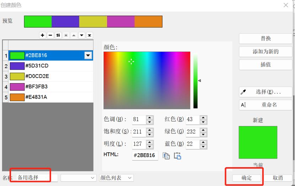
Task: Click the large 新建 green preview swatch
Action: click(x=258, y=142)
